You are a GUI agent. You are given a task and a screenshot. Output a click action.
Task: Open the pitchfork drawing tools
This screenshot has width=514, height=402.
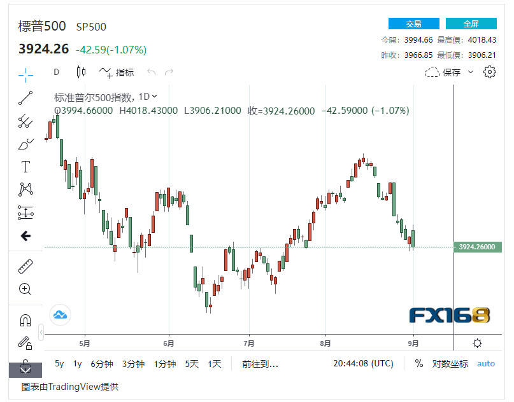coord(25,121)
